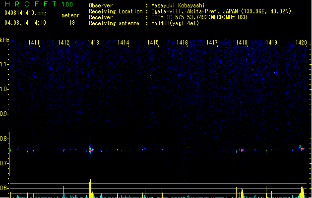
Task: Select observer name Masayuki Kobayashi
Action: pyautogui.click(x=178, y=5)
